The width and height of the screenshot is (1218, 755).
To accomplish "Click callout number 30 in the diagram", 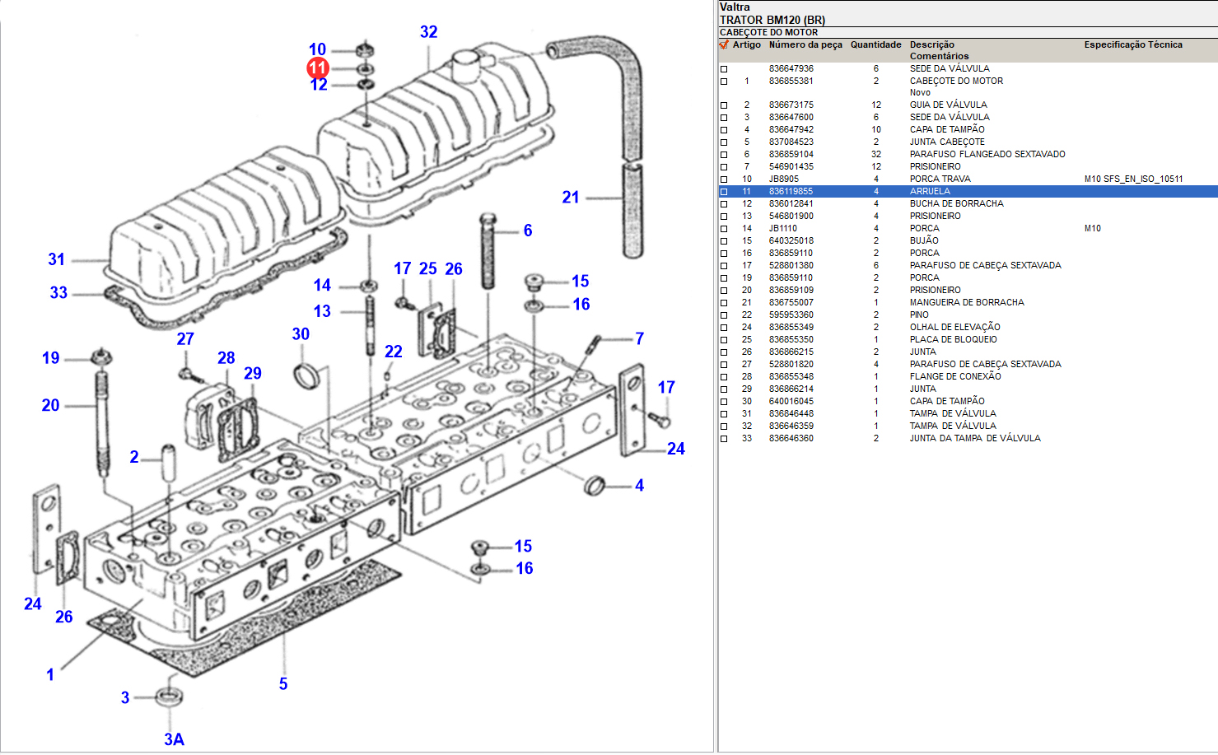I will 301,334.
